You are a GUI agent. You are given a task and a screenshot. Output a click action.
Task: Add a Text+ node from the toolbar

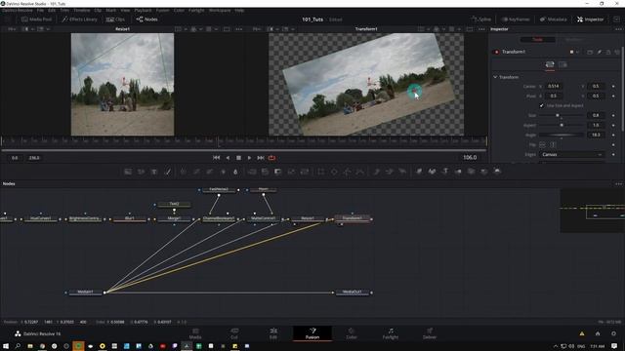(x=154, y=172)
